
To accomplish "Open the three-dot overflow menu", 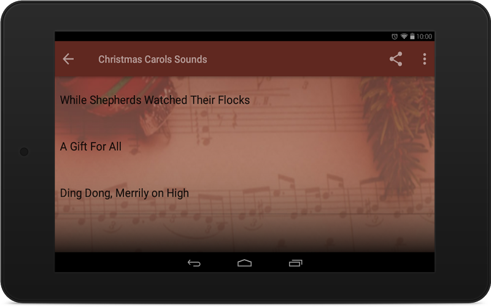I will (x=424, y=59).
